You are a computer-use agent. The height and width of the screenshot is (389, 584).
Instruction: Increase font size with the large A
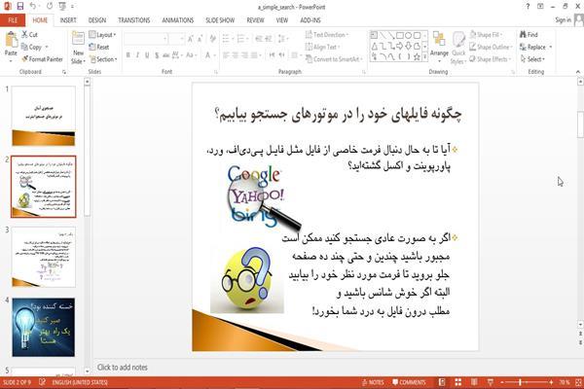pos(191,38)
